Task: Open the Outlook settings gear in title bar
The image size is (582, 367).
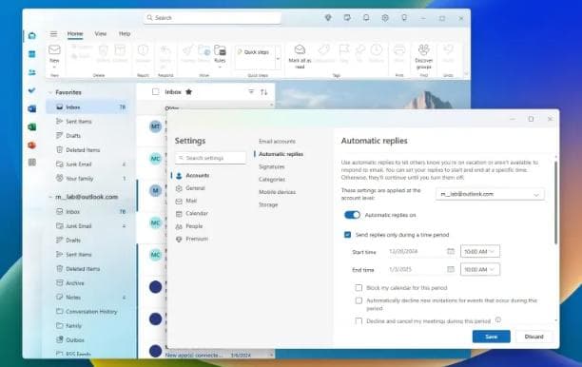Action: pyautogui.click(x=385, y=18)
